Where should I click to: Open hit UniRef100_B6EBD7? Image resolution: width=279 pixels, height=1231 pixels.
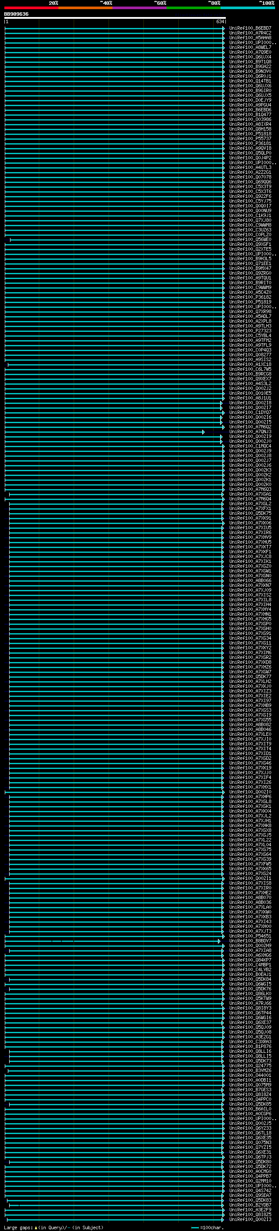[250, 28]
